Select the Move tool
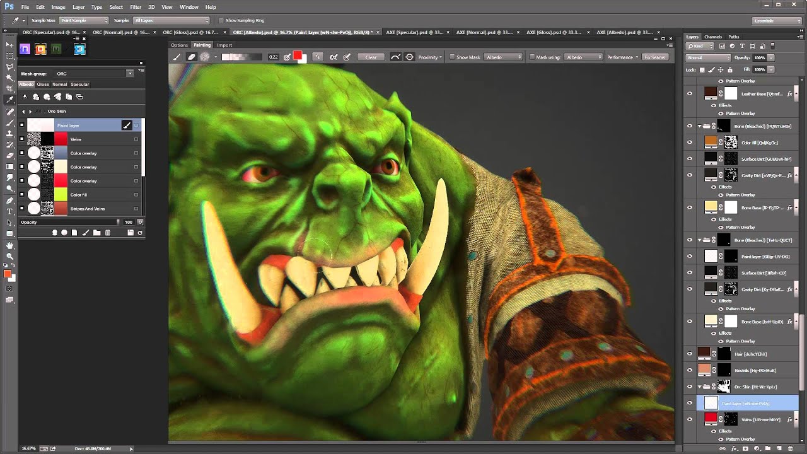 tap(10, 45)
